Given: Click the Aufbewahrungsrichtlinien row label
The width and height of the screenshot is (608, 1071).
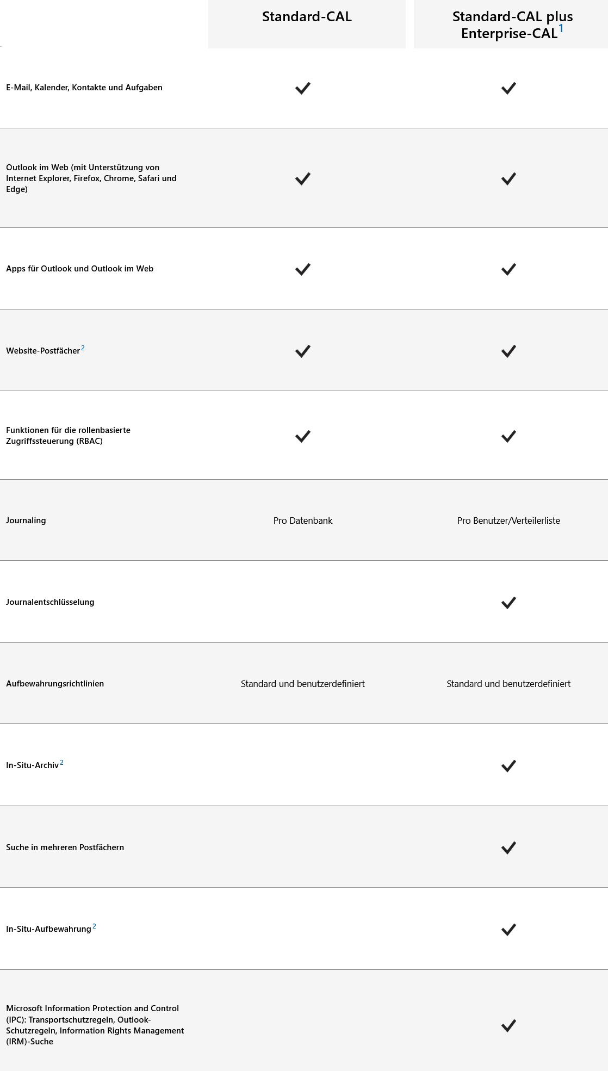Looking at the screenshot, I should tap(55, 684).
